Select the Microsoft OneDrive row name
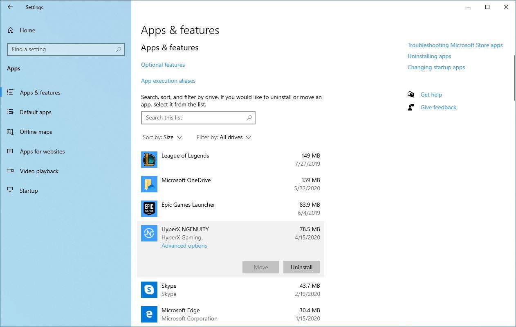This screenshot has height=327, width=516. point(186,180)
